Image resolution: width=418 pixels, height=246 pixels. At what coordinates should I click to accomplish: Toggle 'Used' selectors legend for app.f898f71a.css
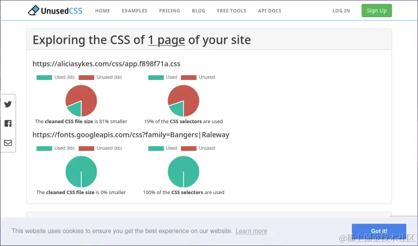[x=162, y=77]
